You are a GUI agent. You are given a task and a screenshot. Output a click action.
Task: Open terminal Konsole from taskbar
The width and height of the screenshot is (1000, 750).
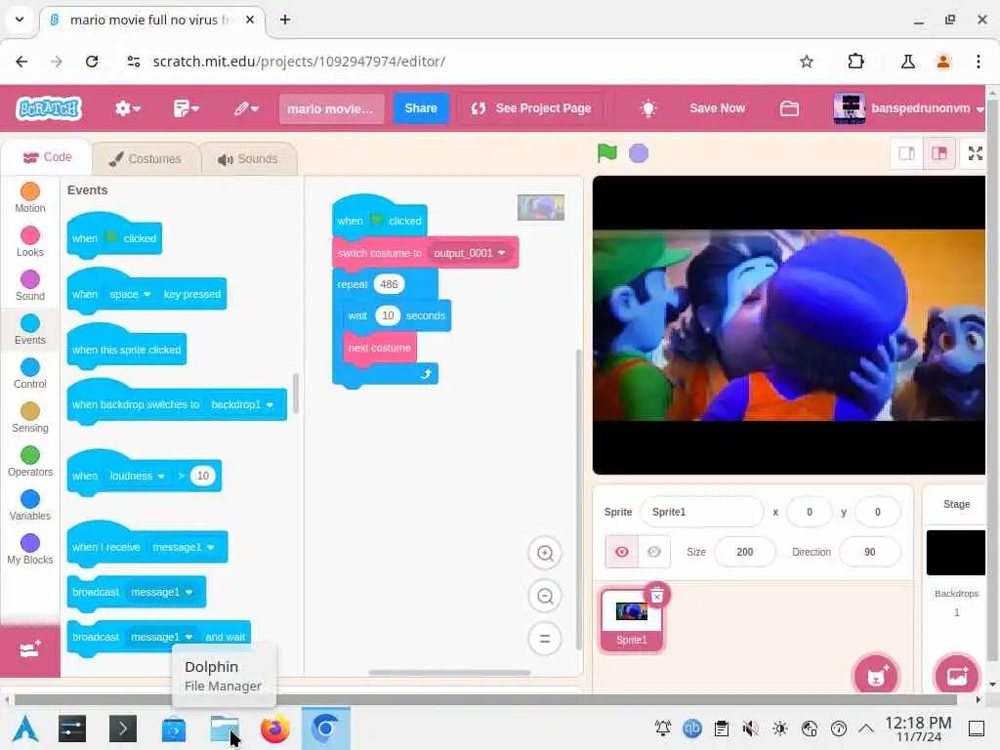tap(123, 729)
